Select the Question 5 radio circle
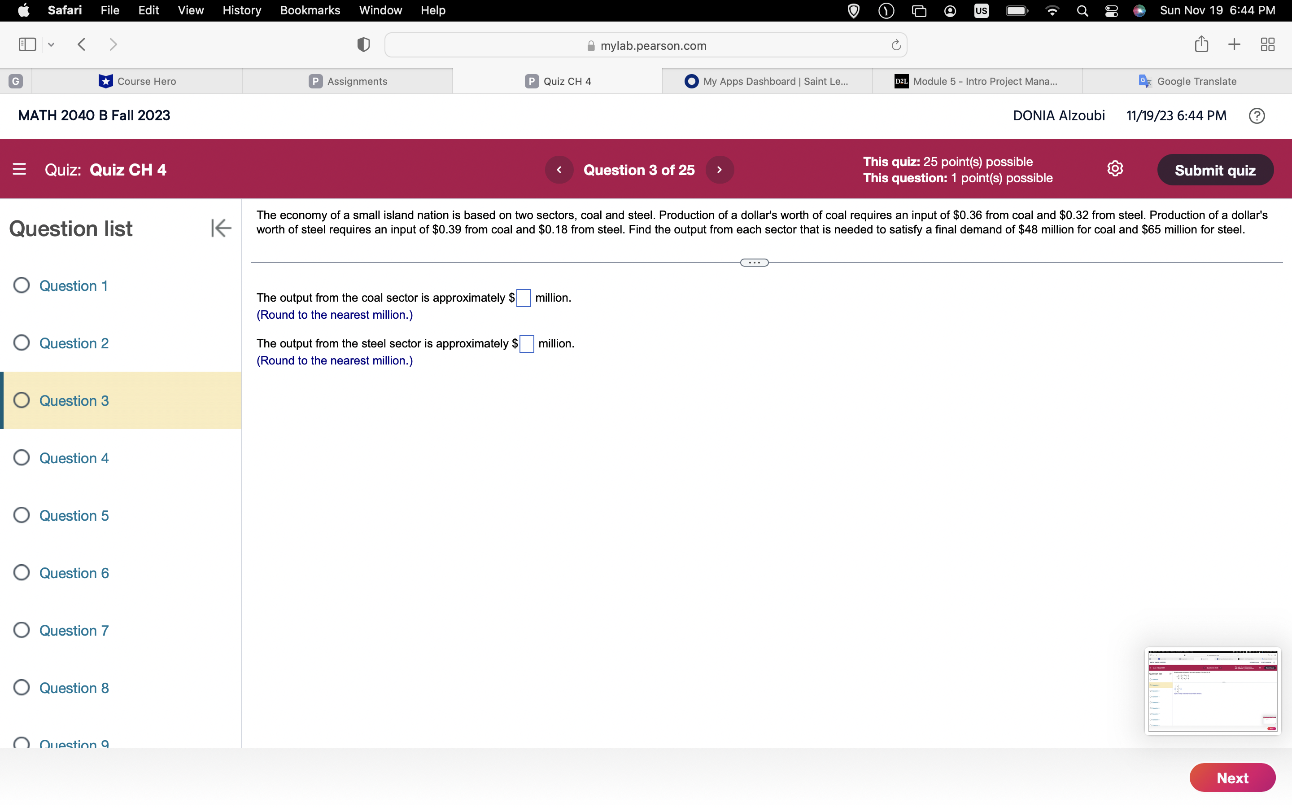The height and width of the screenshot is (808, 1292). [x=22, y=515]
